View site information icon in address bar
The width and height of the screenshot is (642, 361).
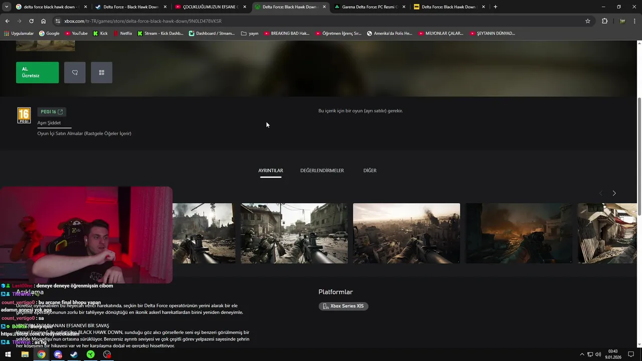tap(58, 21)
